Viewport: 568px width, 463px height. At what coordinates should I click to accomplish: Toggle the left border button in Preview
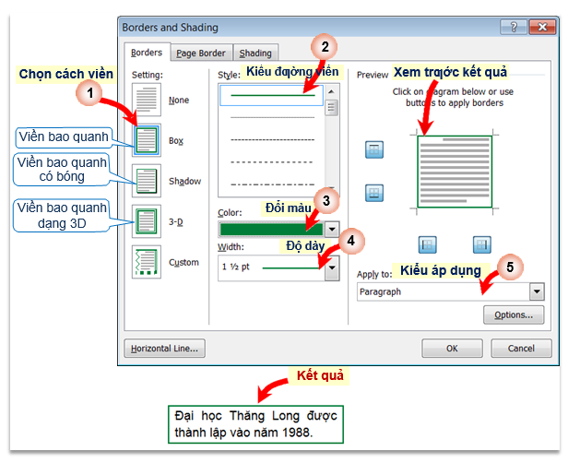(428, 244)
